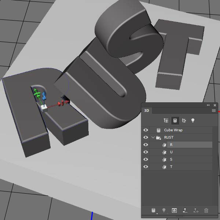Click the green Y-axis gizmo arrow
Screen dimensions: 220x220
point(36,90)
